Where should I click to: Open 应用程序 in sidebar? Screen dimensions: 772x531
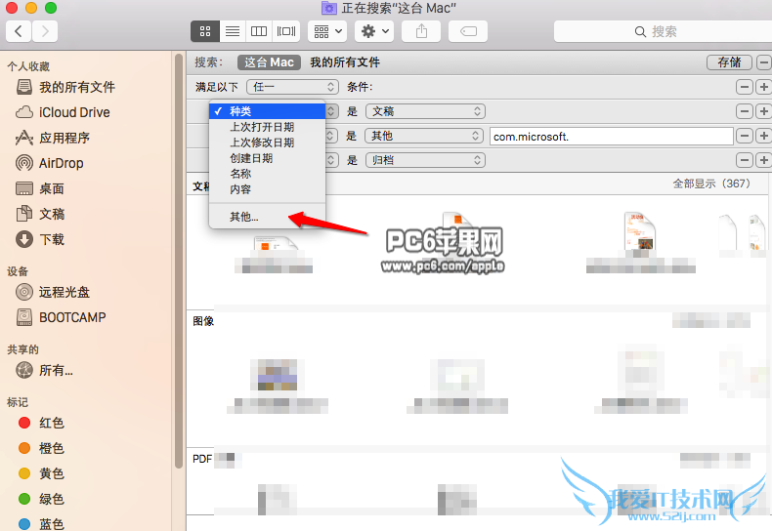coord(52,138)
